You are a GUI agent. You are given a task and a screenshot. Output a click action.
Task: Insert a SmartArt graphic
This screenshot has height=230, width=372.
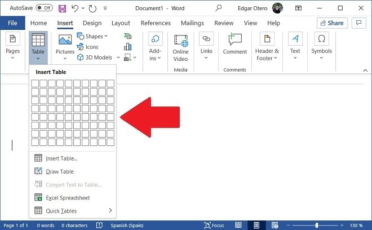(127, 36)
